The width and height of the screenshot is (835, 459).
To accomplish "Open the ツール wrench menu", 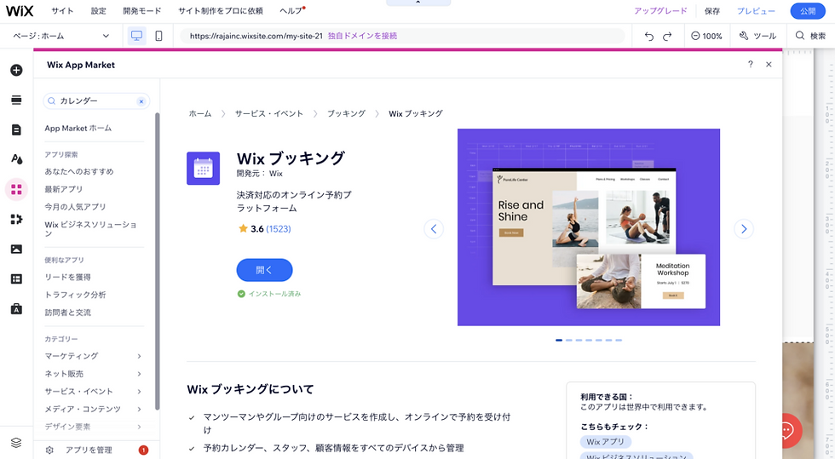I will (x=757, y=37).
